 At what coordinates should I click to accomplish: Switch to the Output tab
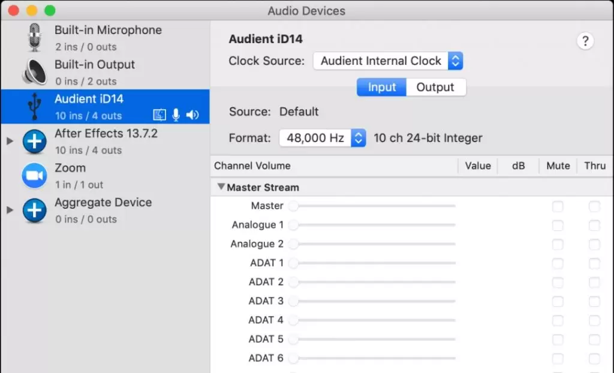point(435,87)
